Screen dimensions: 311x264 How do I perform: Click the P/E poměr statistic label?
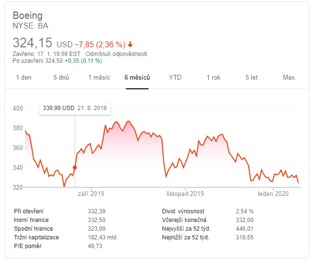(x=29, y=246)
